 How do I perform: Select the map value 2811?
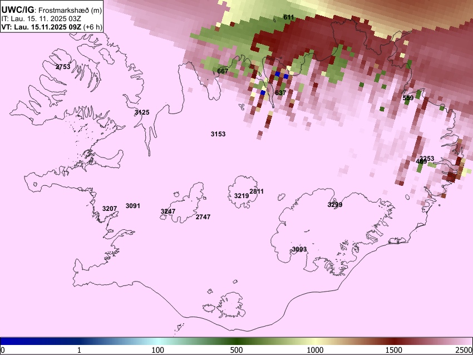pos(257,191)
